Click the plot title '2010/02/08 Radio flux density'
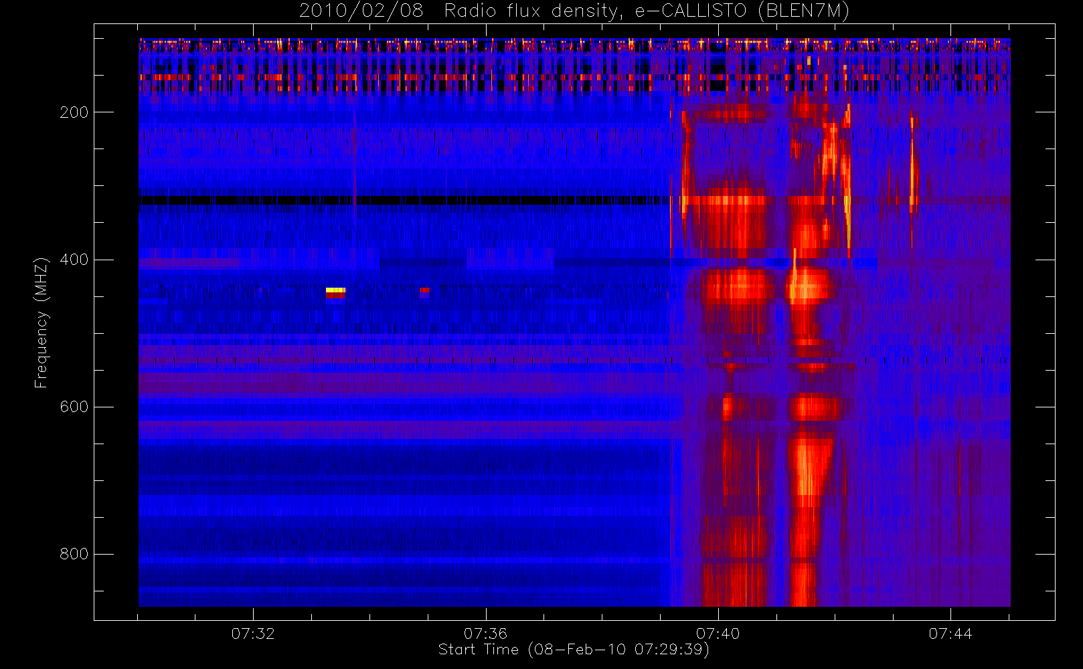Viewport: 1083px width, 669px height. (574, 11)
